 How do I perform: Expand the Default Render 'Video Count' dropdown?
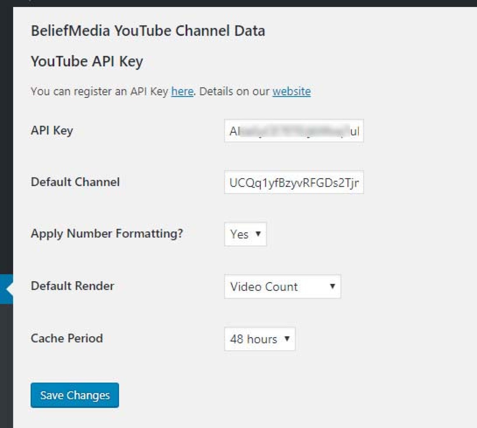[x=282, y=286]
